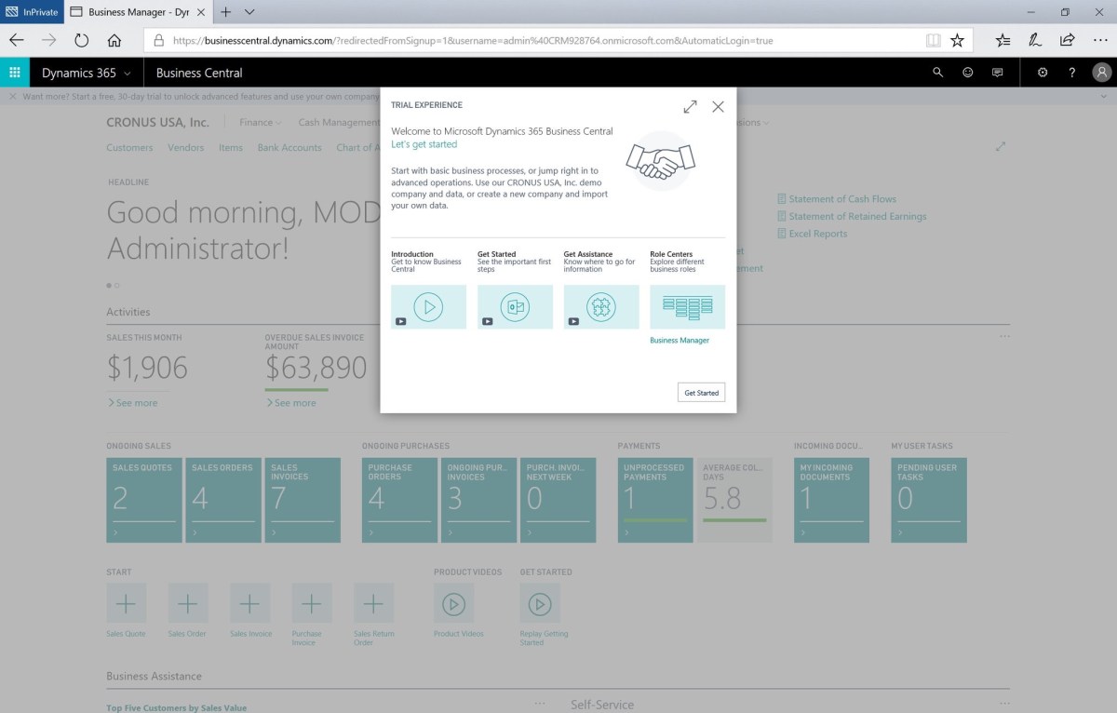This screenshot has width=1117, height=713.
Task: Open the settings gear
Action: (1042, 72)
